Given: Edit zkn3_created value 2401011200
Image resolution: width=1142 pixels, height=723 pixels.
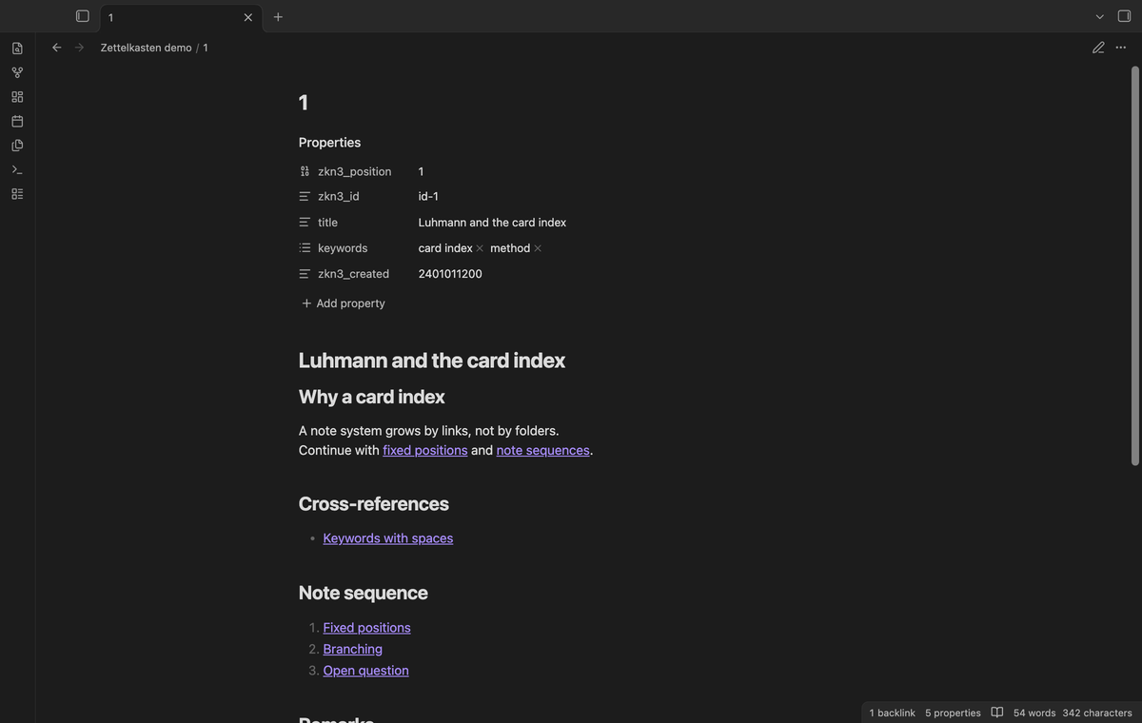Looking at the screenshot, I should (450, 274).
